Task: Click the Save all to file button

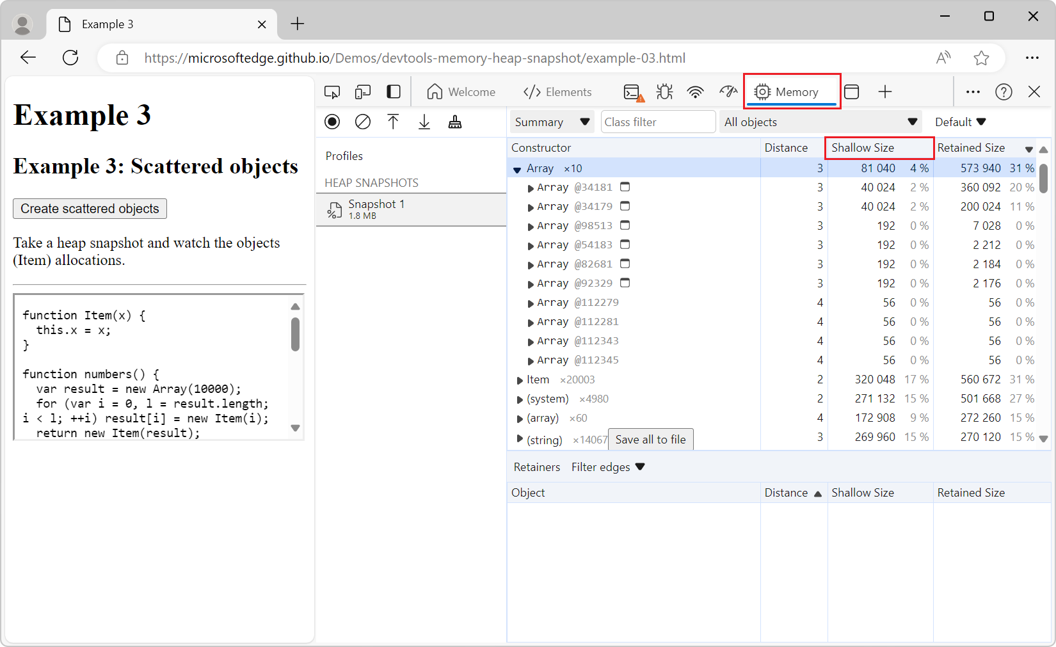Action: pyautogui.click(x=650, y=439)
